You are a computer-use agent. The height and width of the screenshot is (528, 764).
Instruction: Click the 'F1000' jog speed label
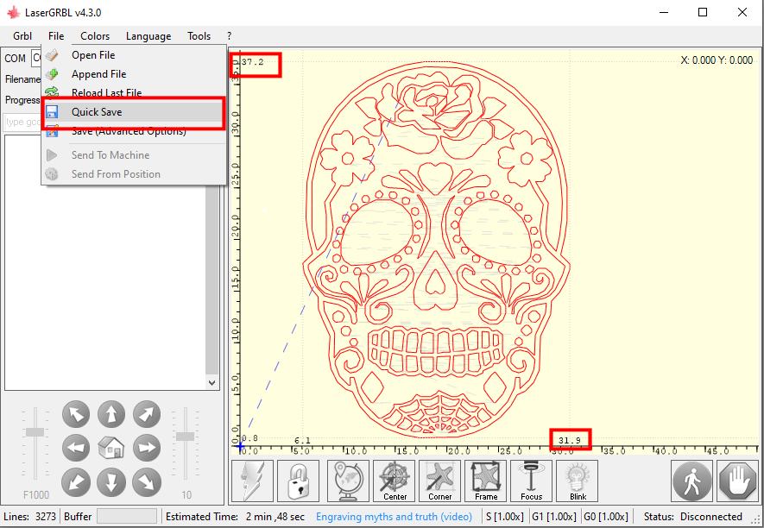(x=36, y=495)
